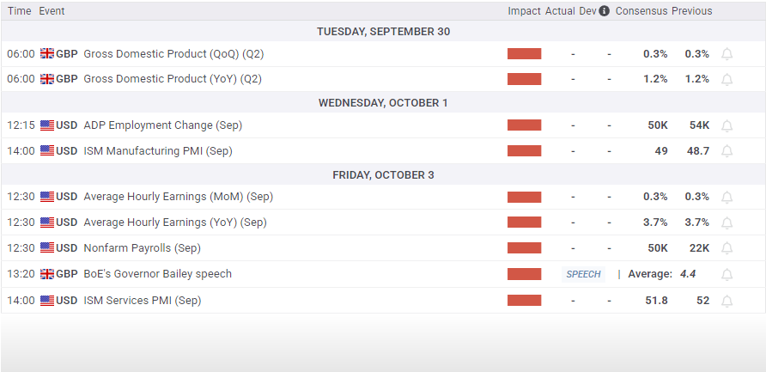Toggle alert bell for GDP YoY event
The width and height of the screenshot is (766, 372).
click(726, 79)
